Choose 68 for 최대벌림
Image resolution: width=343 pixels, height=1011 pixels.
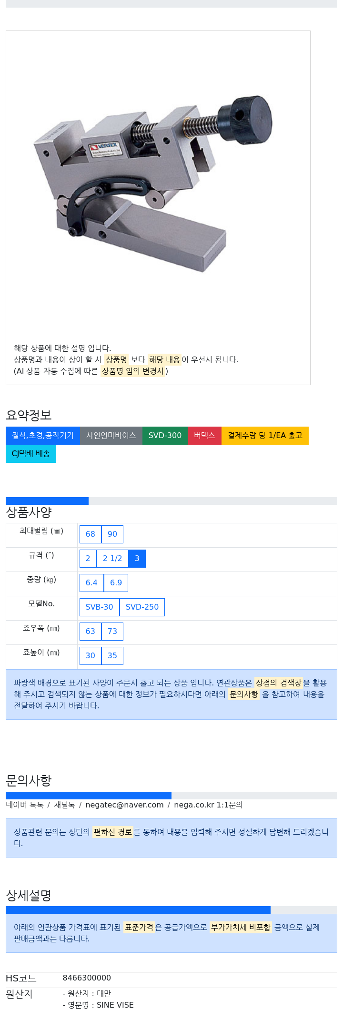91,534
